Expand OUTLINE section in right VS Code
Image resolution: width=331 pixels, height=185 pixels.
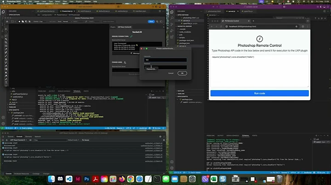(x=181, y=91)
